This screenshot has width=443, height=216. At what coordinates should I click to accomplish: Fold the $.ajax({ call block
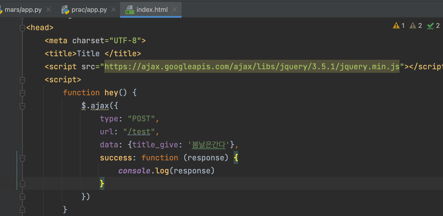pos(22,106)
